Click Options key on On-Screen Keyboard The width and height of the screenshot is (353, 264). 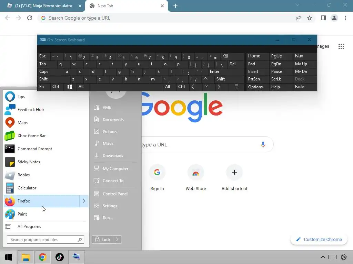click(x=258, y=87)
